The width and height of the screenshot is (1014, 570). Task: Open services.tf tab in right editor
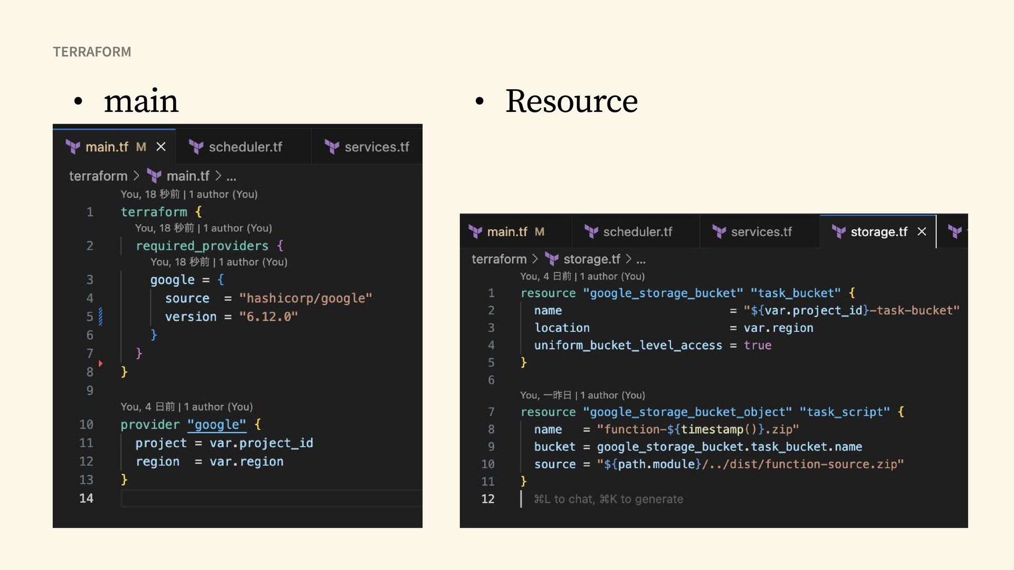(759, 232)
